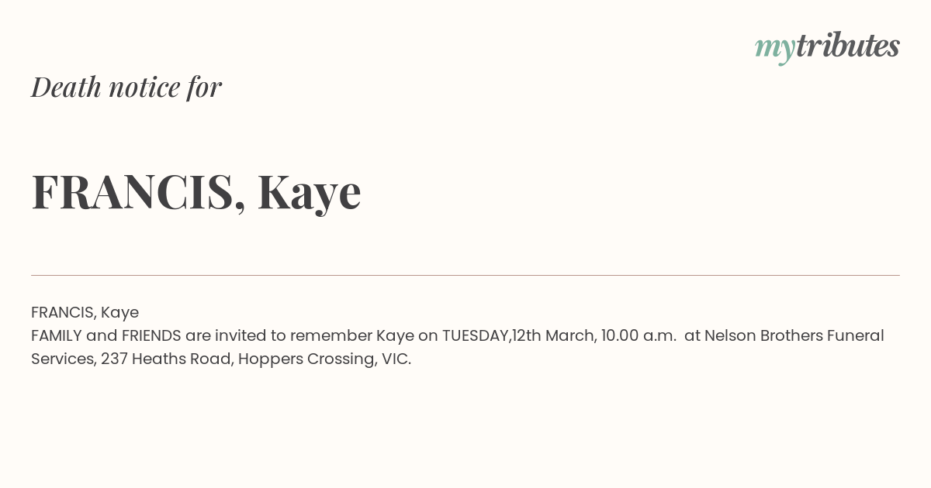Click the green "my" part of logo
The image size is (931, 488).
tap(774, 50)
